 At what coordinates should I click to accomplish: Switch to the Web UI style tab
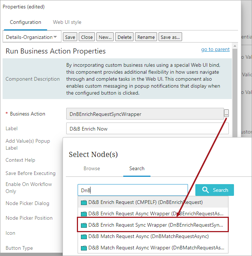pyautogui.click(x=67, y=22)
